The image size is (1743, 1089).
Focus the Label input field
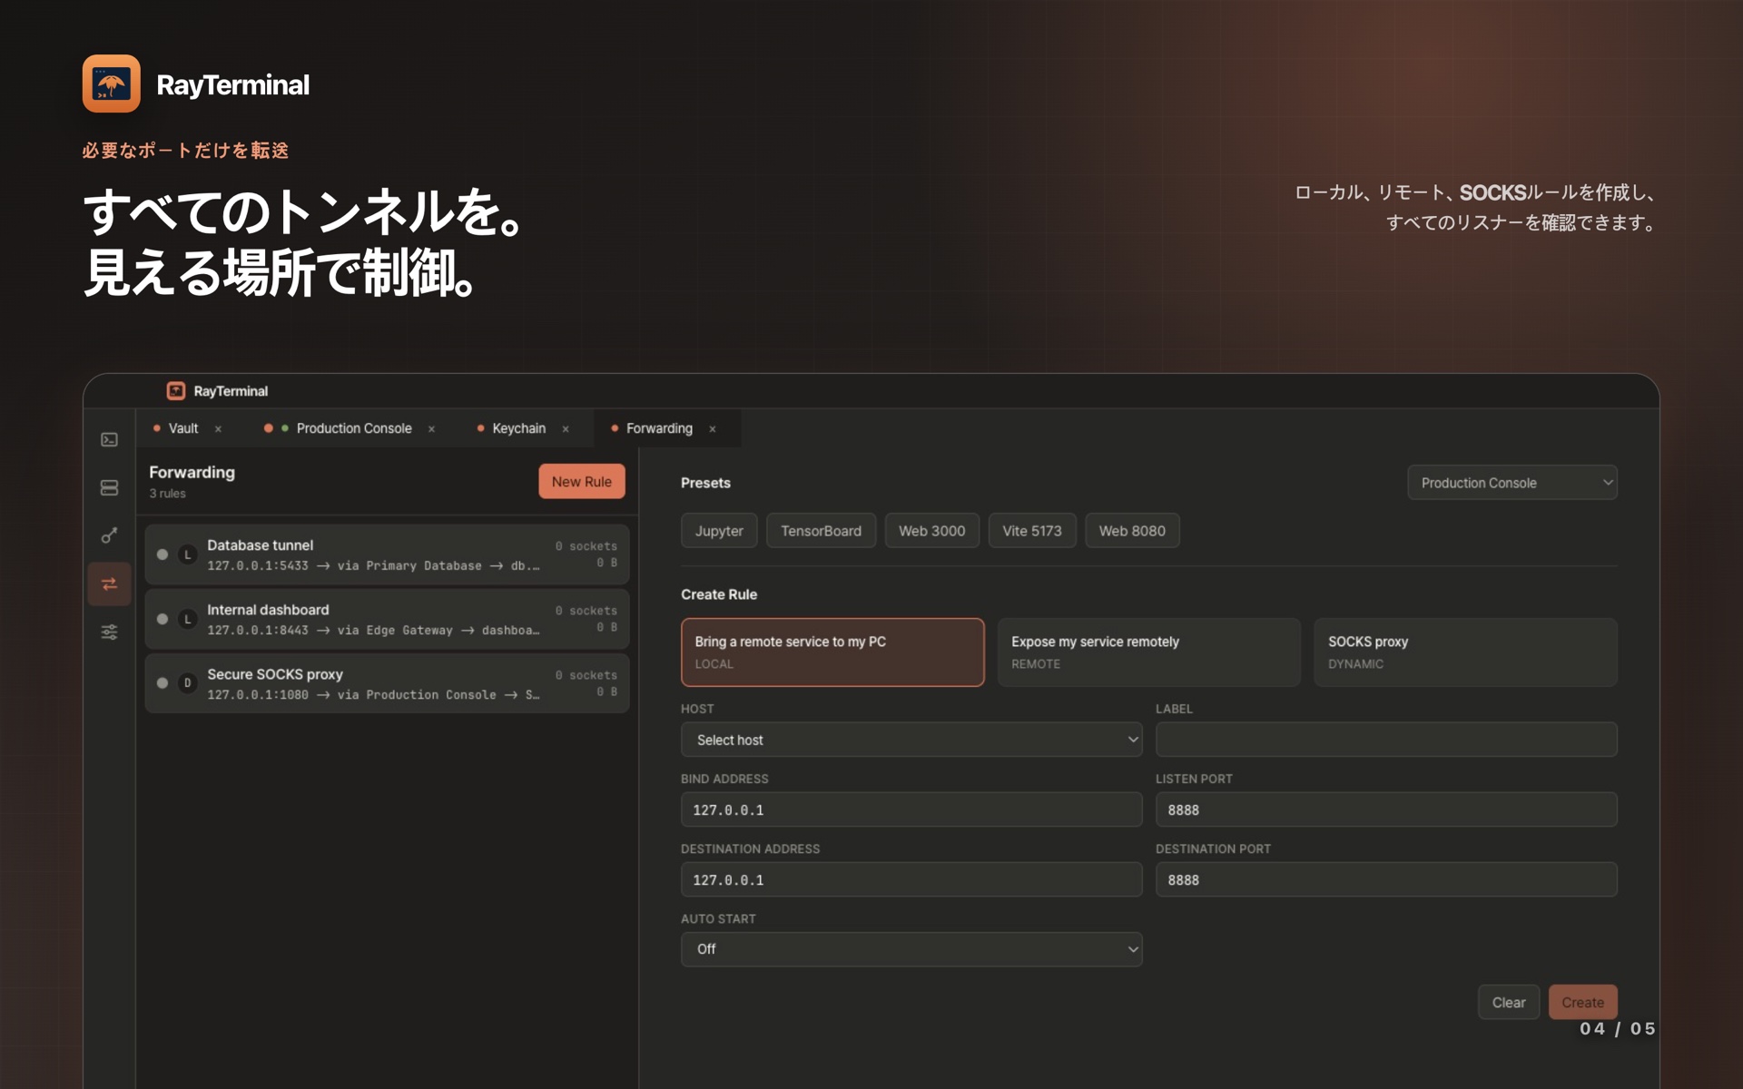[1386, 740]
